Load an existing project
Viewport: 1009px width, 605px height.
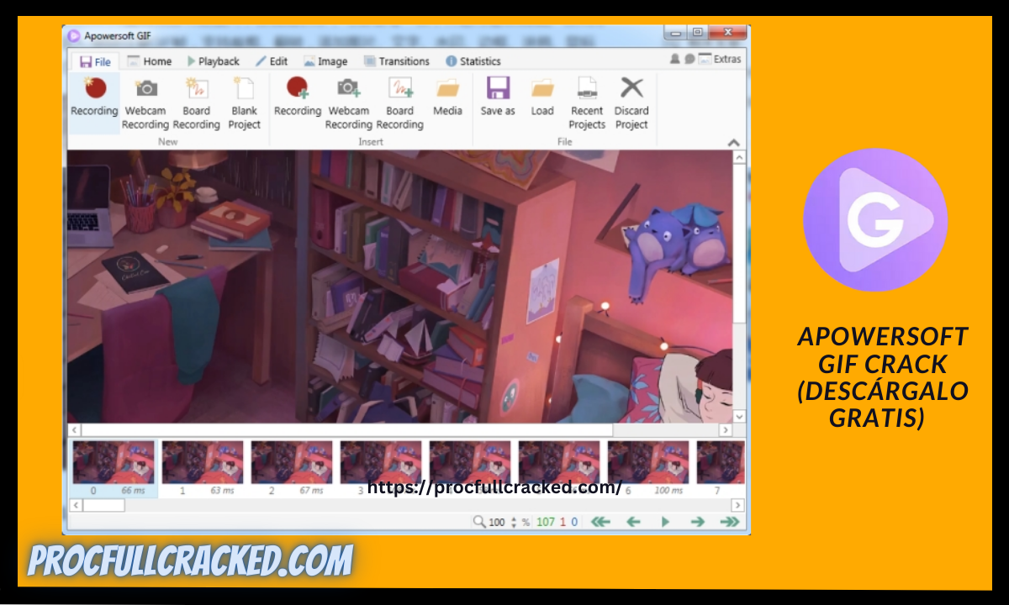coord(541,103)
